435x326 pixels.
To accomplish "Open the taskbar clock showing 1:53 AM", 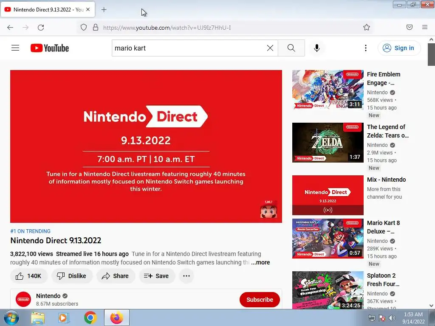I will pos(413,318).
